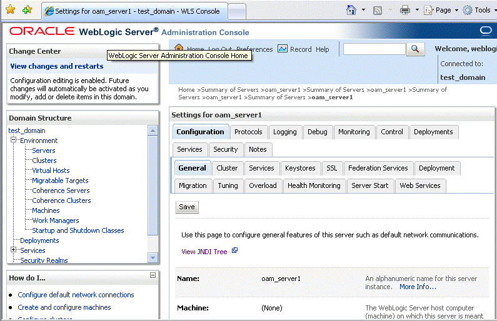Click test_domain in Domain Structure tree

(27, 131)
